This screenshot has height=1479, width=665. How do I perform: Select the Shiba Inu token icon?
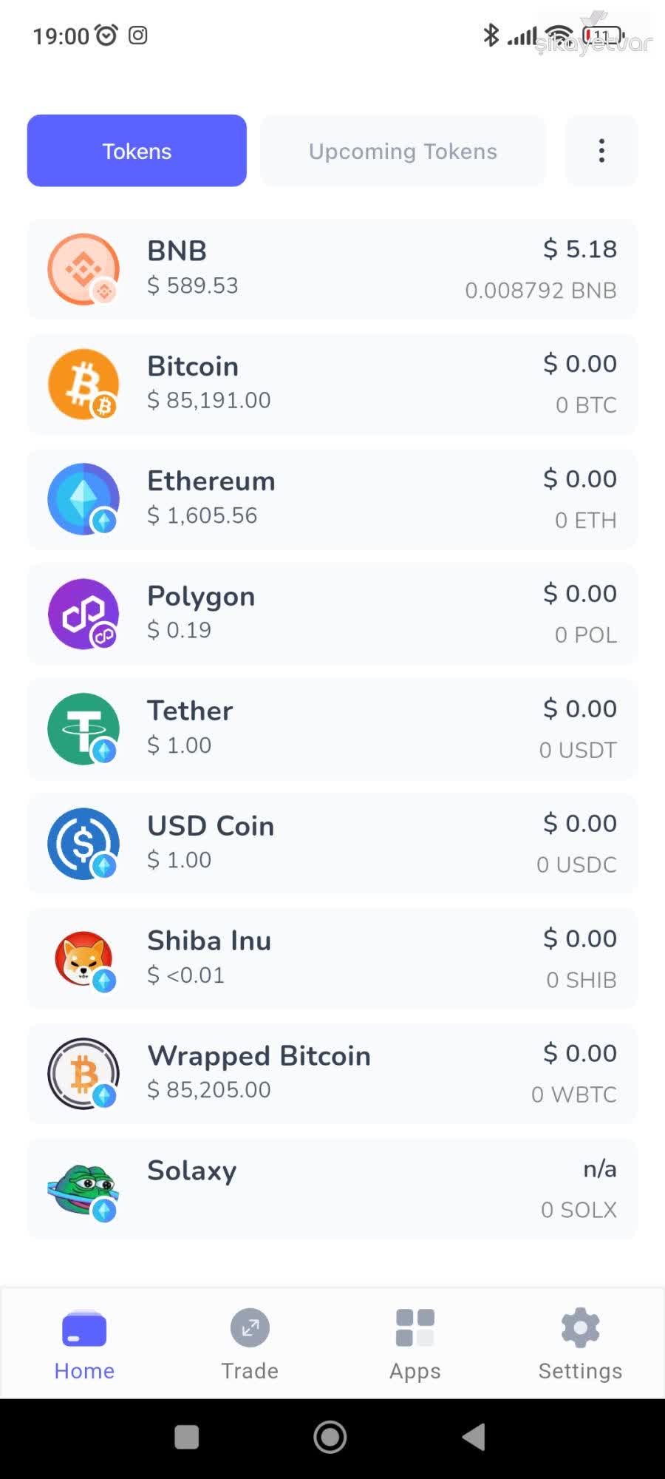pyautogui.click(x=83, y=958)
